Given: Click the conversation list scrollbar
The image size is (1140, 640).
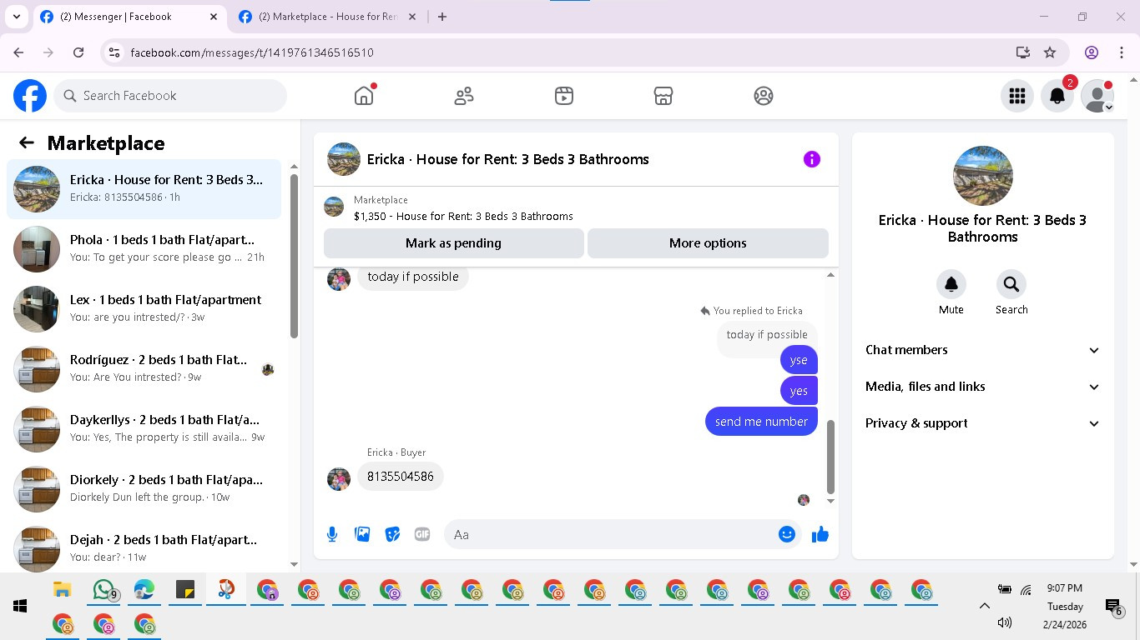Looking at the screenshot, I should (294, 256).
